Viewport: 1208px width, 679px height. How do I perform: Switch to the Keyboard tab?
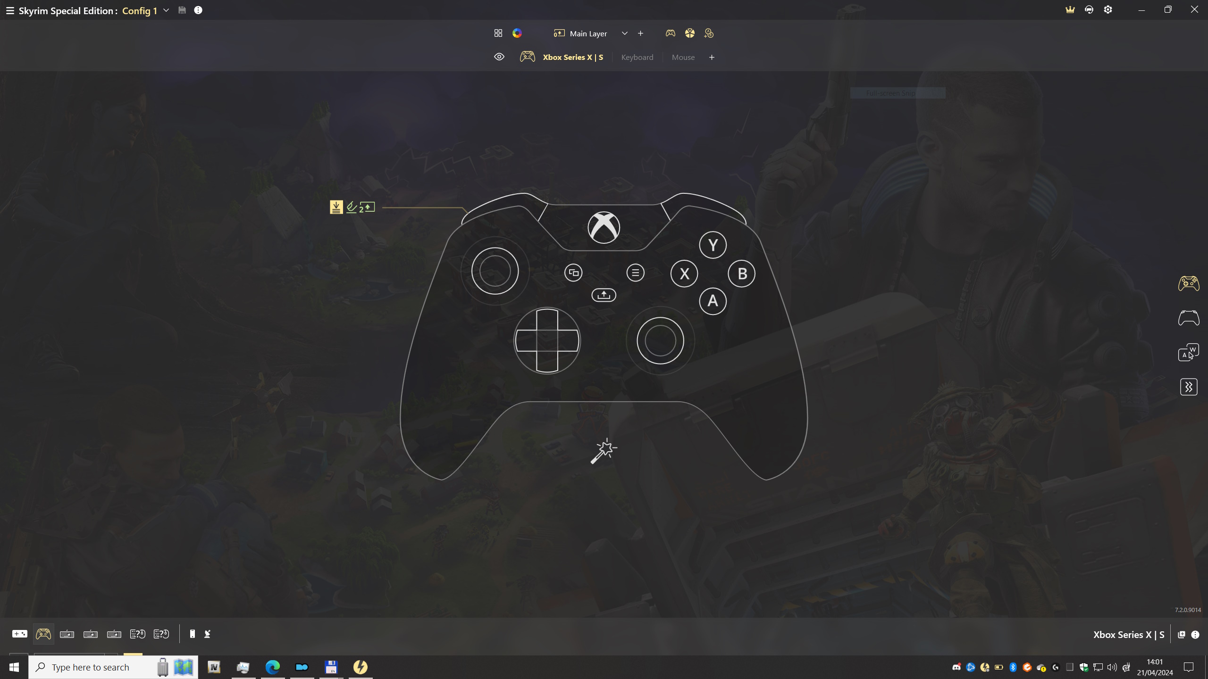point(637,57)
